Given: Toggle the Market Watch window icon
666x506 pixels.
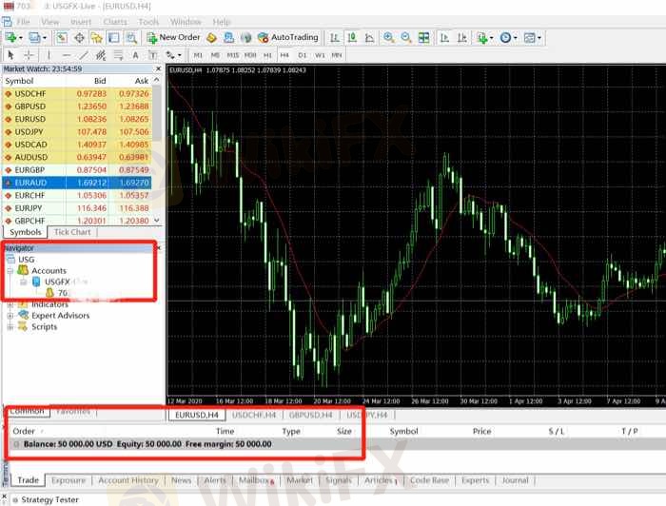Looking at the screenshot, I should coord(62,38).
